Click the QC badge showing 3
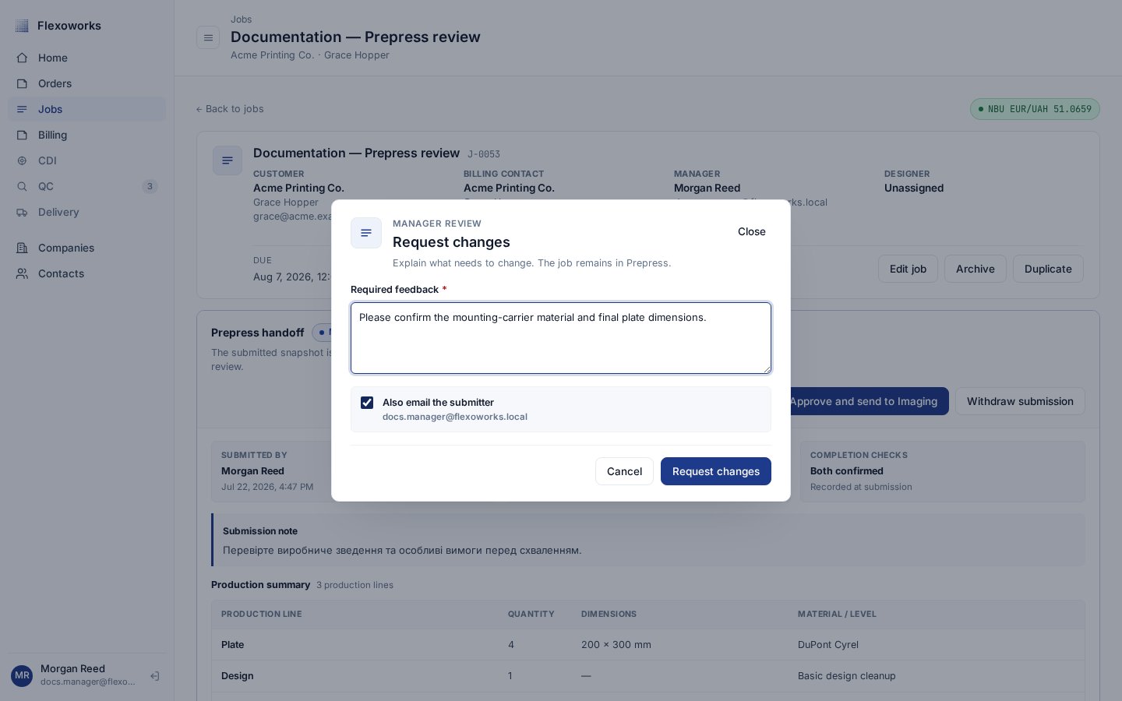1122x701 pixels. coord(150,186)
